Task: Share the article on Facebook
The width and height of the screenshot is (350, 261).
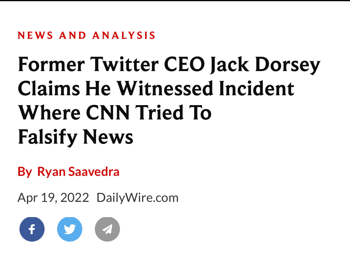Action: (32, 229)
